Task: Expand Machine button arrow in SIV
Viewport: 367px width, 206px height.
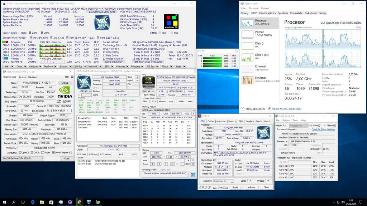Action: click(56, 67)
